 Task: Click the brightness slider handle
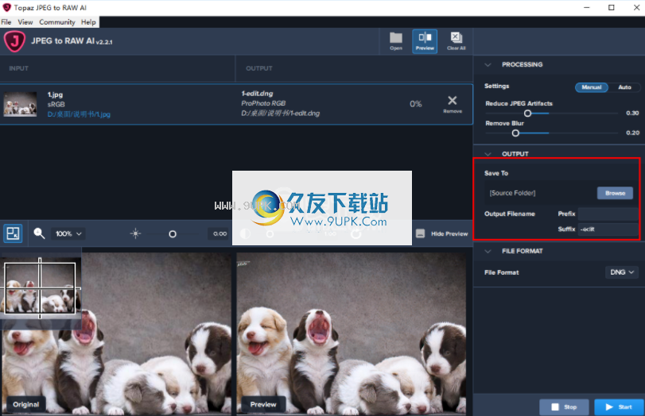(173, 234)
